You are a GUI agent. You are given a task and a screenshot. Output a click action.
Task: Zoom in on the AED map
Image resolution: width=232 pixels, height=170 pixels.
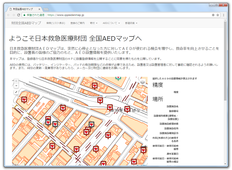pyautogui.click(x=16, y=81)
